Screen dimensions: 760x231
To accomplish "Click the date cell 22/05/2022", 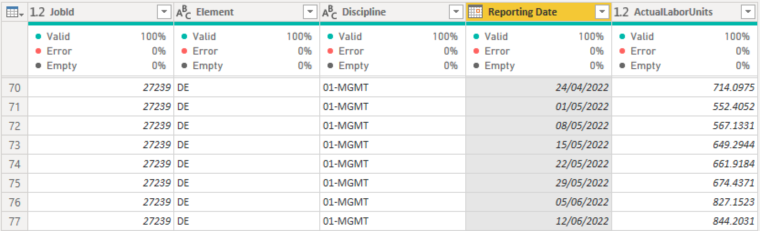I will [x=539, y=164].
